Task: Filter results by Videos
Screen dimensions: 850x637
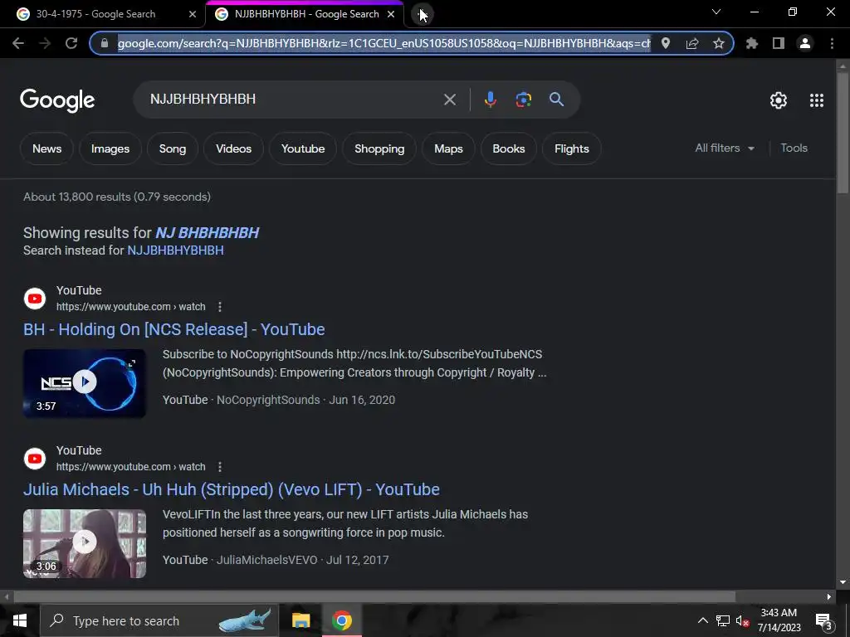Action: click(x=233, y=148)
